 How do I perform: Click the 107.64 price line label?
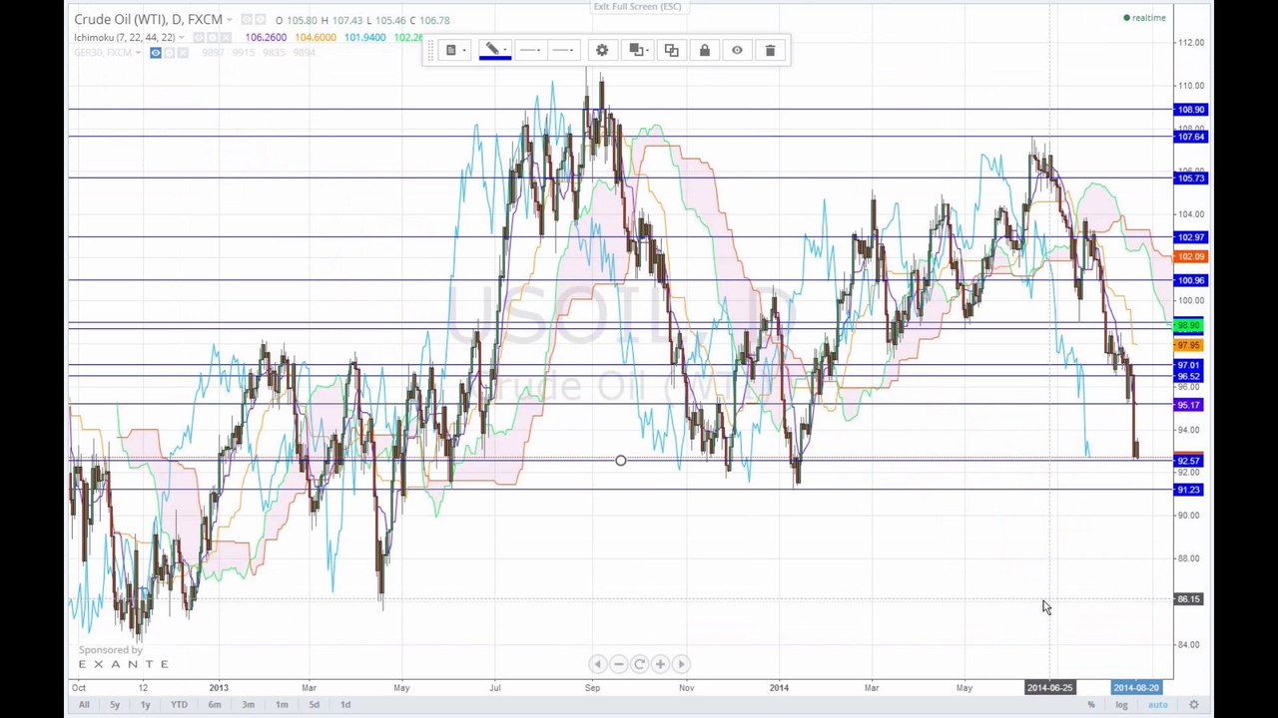pyautogui.click(x=1190, y=137)
